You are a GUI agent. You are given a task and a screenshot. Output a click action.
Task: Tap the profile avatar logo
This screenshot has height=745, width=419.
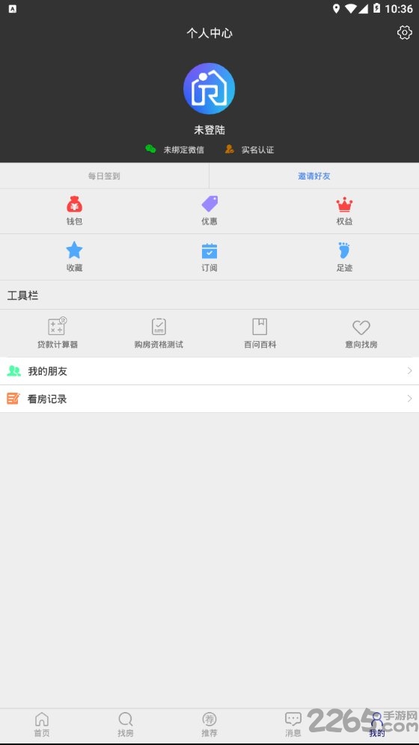pos(209,88)
